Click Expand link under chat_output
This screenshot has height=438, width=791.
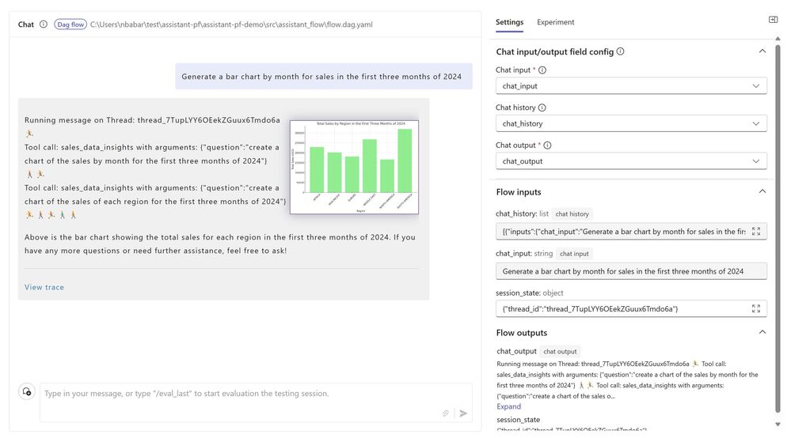click(508, 406)
